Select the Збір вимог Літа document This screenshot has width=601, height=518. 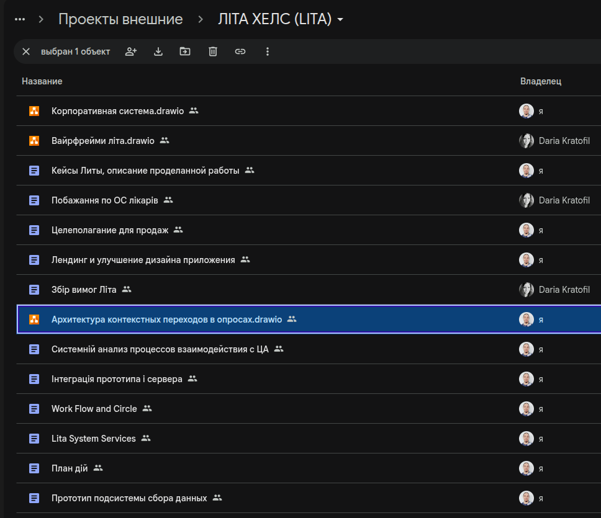tap(84, 290)
